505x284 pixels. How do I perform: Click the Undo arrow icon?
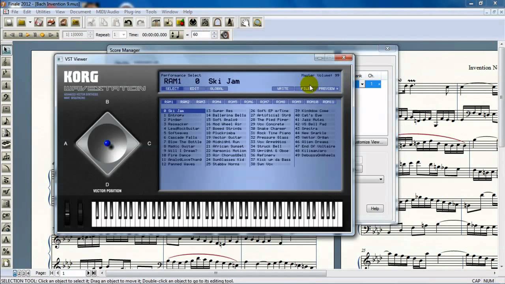click(128, 22)
